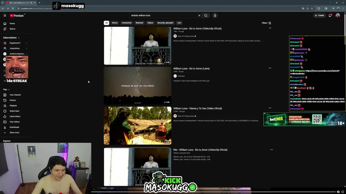This screenshot has height=194, width=346.
Task: Select the Live filter chip
Action: point(179,23)
